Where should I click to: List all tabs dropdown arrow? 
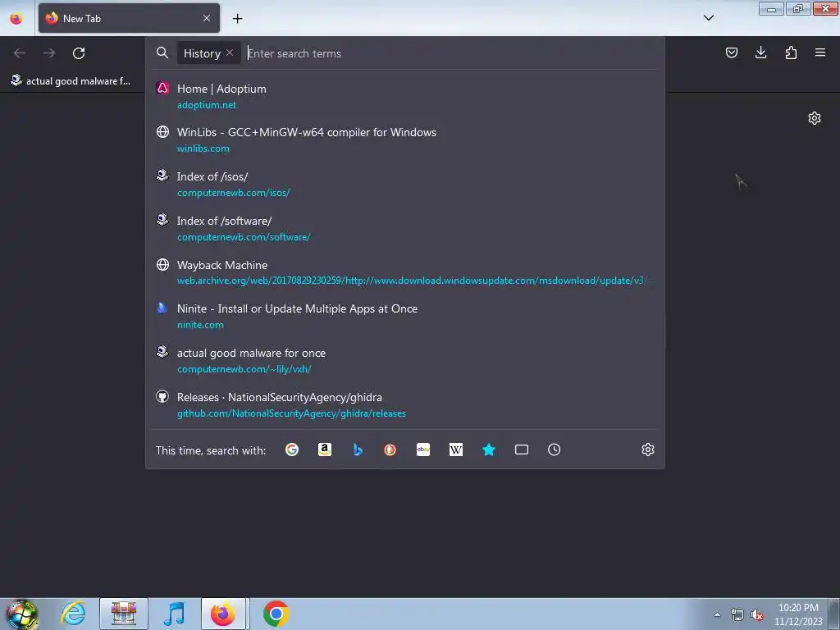click(708, 18)
